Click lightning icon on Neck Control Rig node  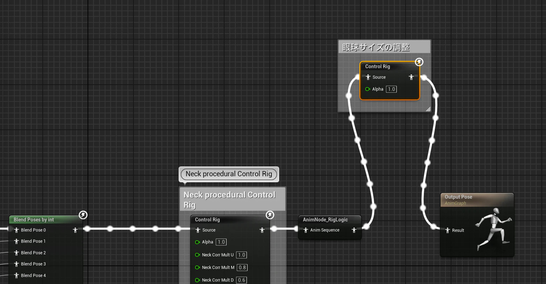[270, 215]
